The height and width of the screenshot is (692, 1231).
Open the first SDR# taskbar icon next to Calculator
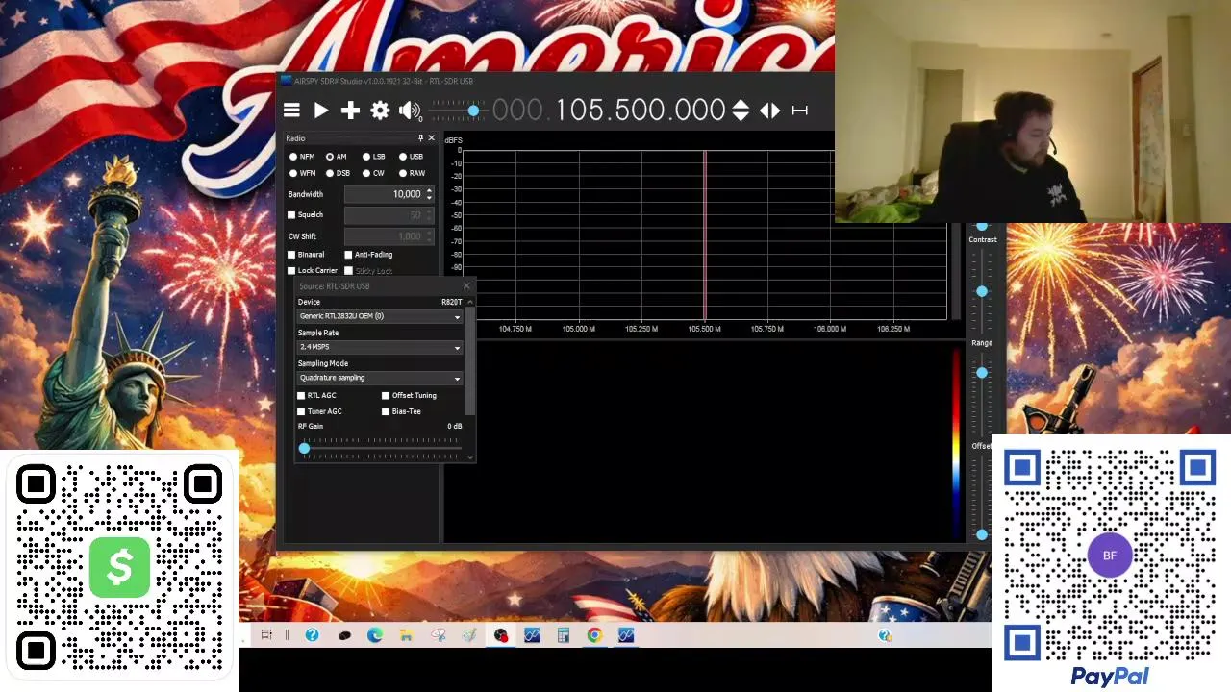coord(532,635)
